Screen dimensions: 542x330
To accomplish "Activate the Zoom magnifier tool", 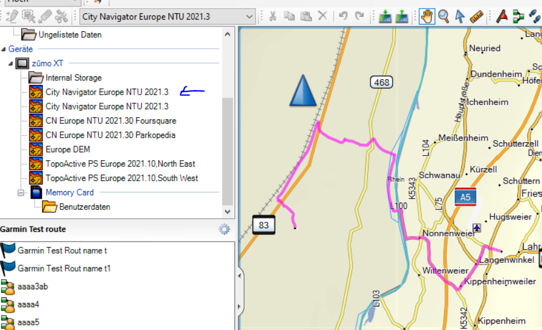I will coord(443,16).
